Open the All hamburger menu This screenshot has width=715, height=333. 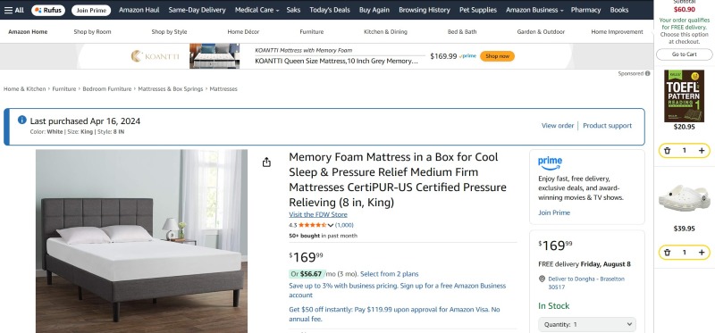coord(13,10)
